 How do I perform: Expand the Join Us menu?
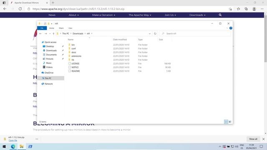click(x=170, y=15)
